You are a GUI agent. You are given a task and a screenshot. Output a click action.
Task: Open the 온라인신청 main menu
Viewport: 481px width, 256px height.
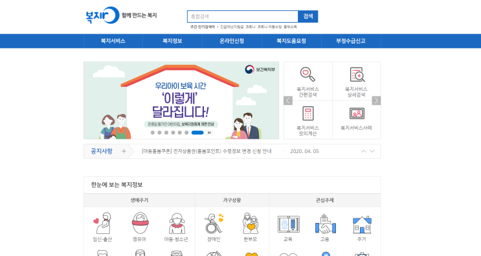(232, 41)
